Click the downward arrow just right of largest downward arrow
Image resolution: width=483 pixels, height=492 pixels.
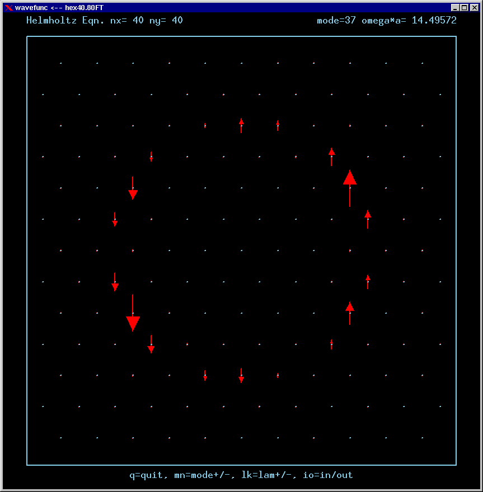151,344
